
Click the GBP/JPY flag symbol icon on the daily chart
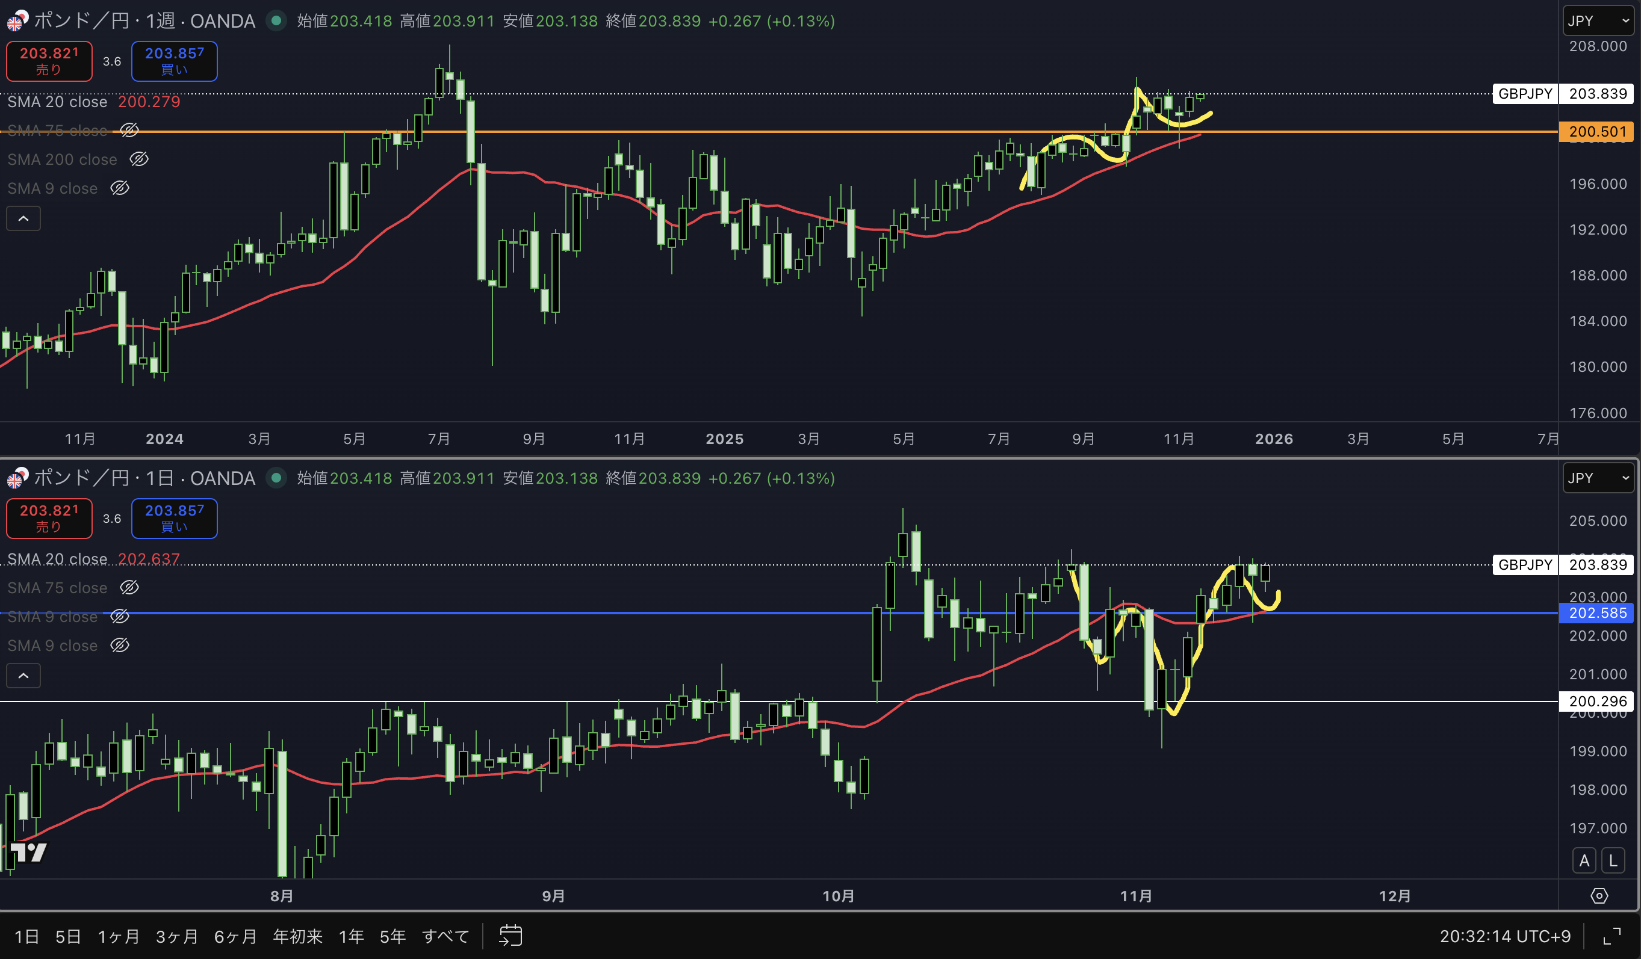(x=17, y=478)
